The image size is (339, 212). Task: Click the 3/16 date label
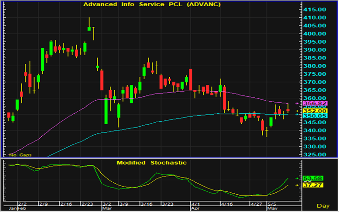click(x=146, y=204)
